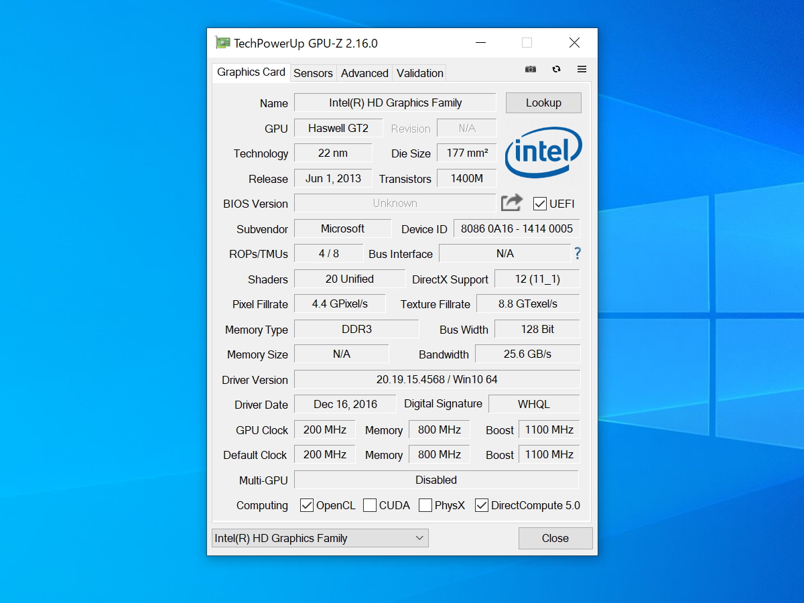Click the Default Clock row Memory 800 MHz

tap(440, 454)
